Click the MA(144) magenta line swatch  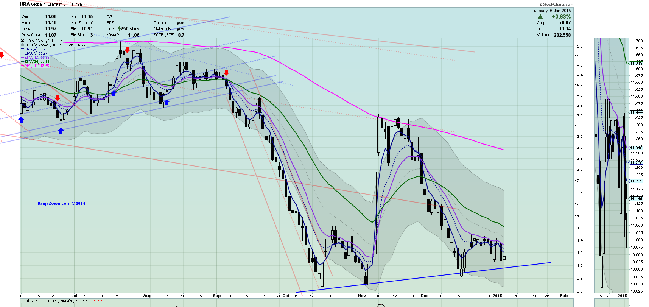point(22,65)
